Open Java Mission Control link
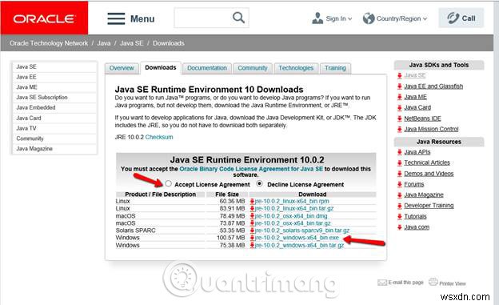The width and height of the screenshot is (499, 305). [x=431, y=129]
